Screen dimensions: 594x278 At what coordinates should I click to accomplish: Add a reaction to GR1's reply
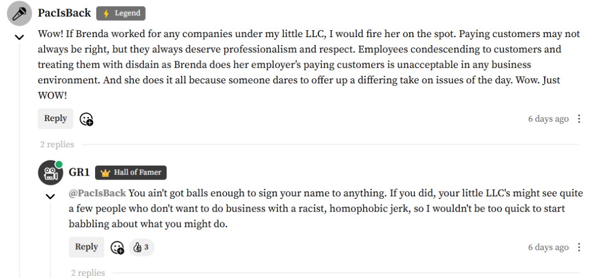(x=117, y=248)
